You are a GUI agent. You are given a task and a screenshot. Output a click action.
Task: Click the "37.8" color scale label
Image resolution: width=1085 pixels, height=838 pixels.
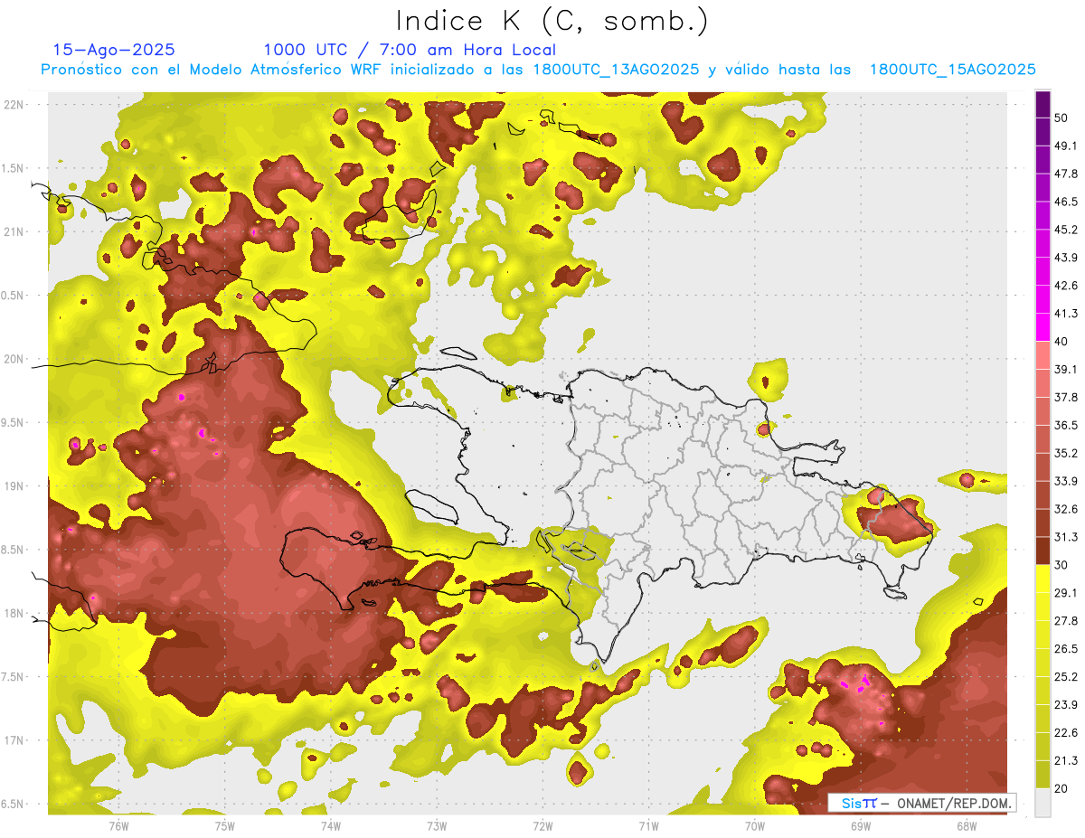pos(1066,397)
